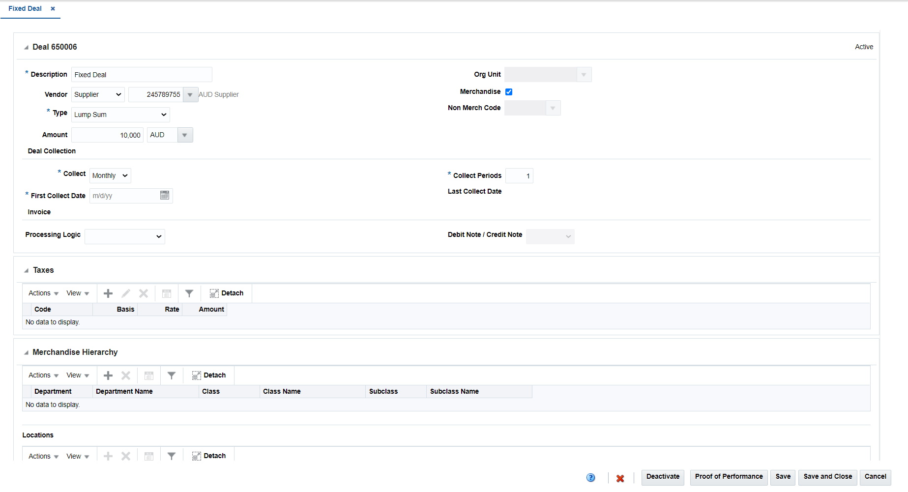Open Actions menu in Merchandise Hierarchy
This screenshot has height=492, width=908.
coord(43,376)
